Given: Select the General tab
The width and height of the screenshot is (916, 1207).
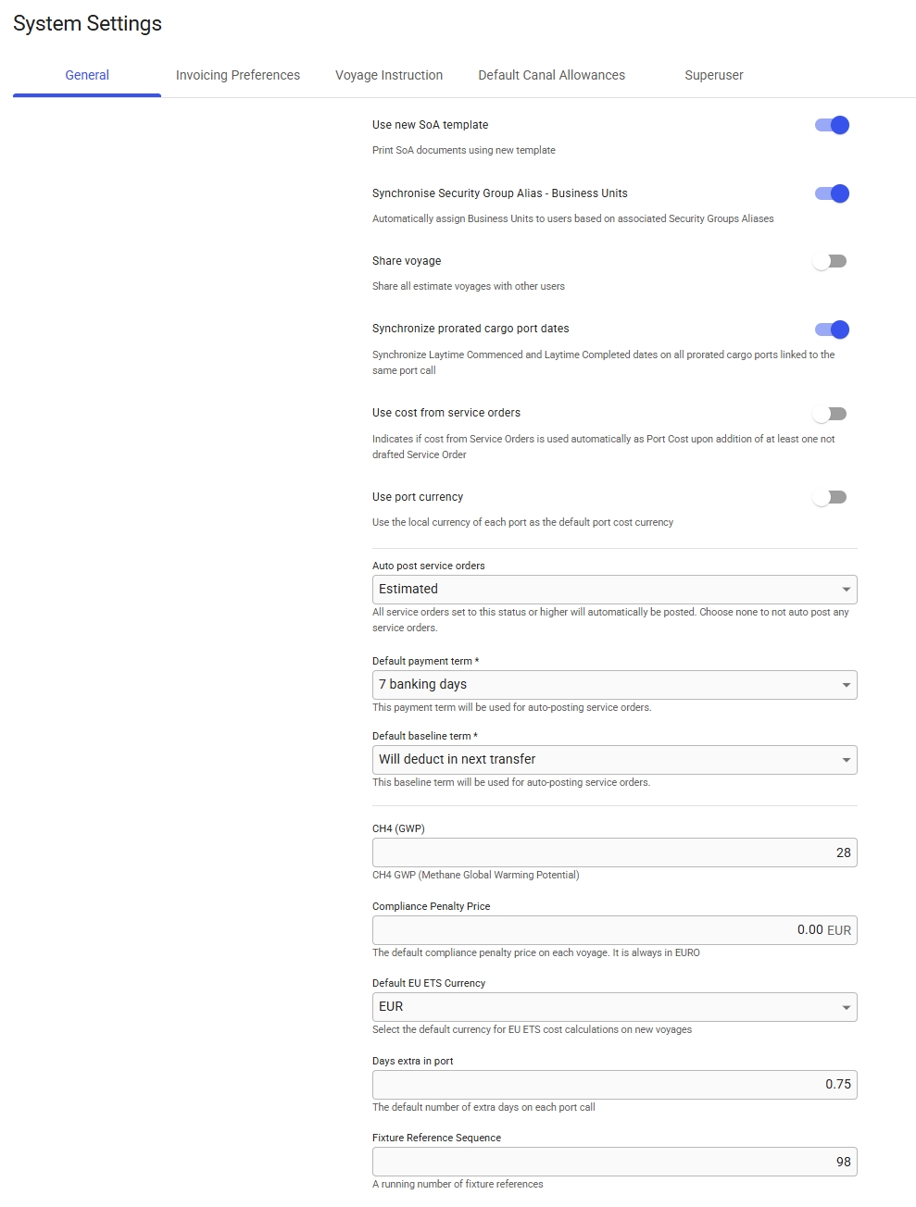Looking at the screenshot, I should (87, 75).
